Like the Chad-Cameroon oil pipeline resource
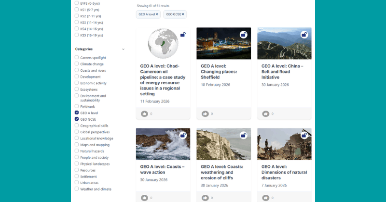The width and height of the screenshot is (386, 202). click(144, 114)
